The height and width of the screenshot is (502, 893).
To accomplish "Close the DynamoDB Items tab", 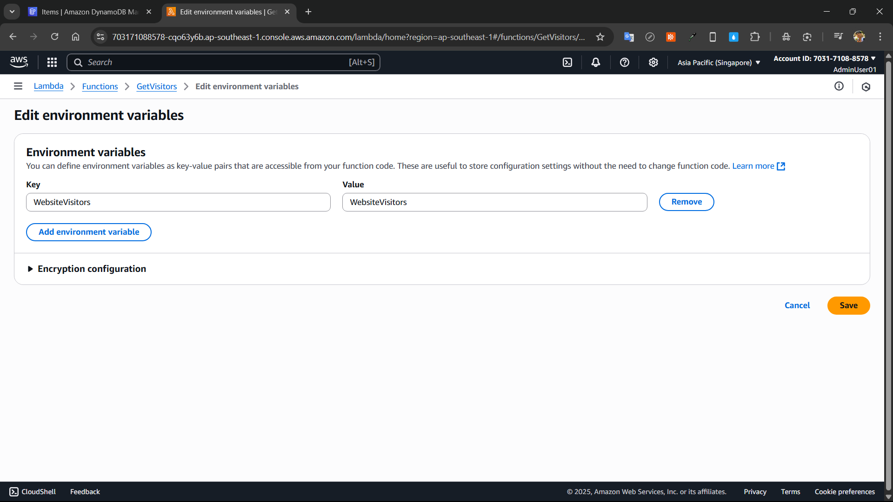I will coord(149,12).
